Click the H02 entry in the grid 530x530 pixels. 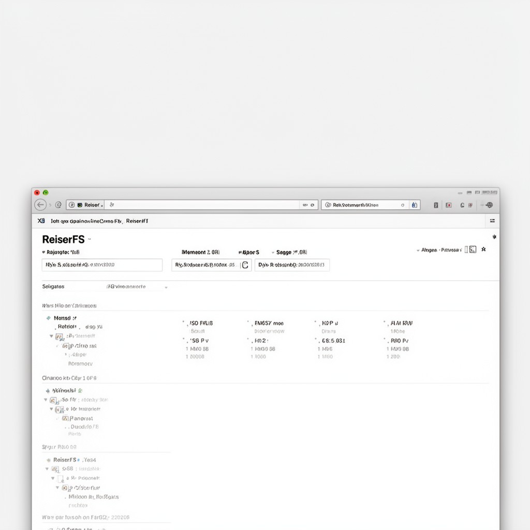(261, 341)
